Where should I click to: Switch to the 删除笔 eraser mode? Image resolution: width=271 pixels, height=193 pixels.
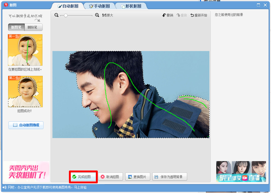click(33, 27)
